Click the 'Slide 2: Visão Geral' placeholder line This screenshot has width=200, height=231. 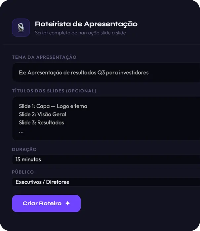pyautogui.click(x=42, y=114)
